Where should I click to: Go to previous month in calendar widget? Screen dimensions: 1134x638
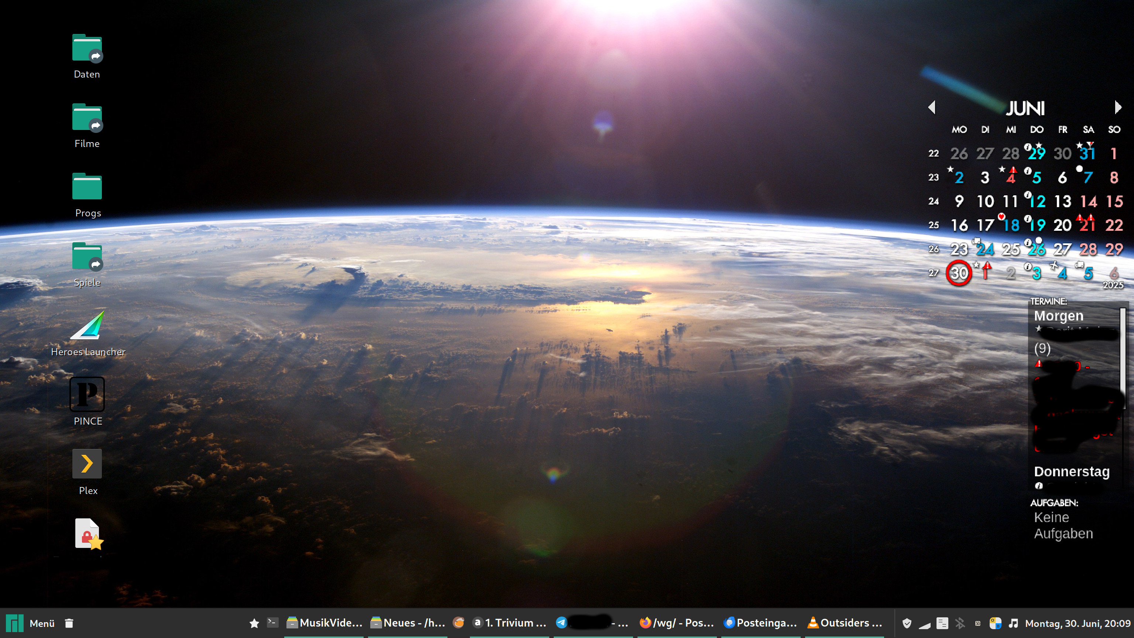click(x=931, y=107)
